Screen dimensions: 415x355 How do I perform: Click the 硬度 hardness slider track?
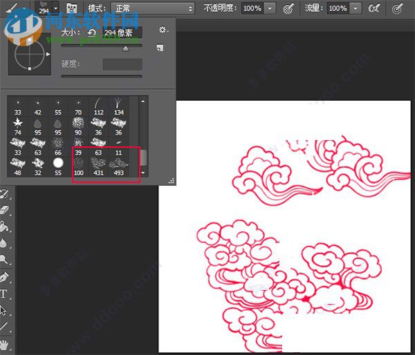[x=102, y=77]
